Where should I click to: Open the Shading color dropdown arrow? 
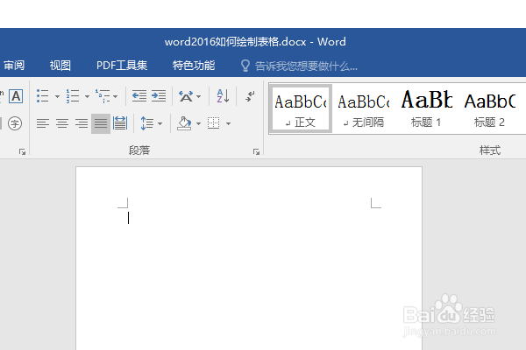[x=199, y=123]
